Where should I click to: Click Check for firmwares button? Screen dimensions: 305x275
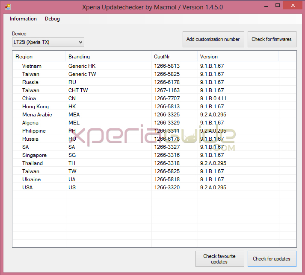coord(272,39)
